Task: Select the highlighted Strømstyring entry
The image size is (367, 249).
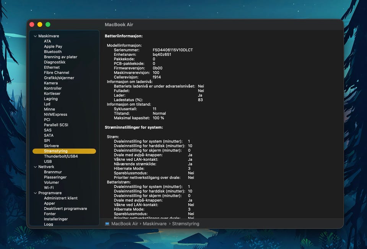Action: click(x=64, y=151)
